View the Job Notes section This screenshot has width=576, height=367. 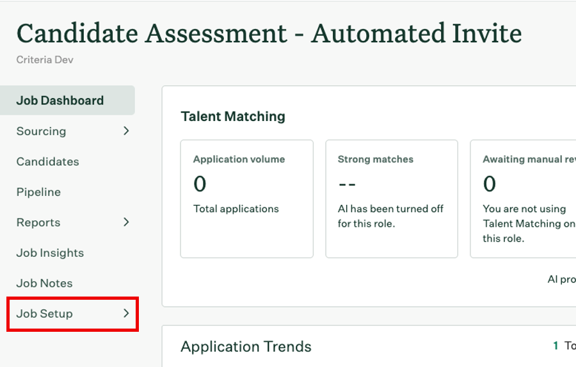[x=44, y=283]
